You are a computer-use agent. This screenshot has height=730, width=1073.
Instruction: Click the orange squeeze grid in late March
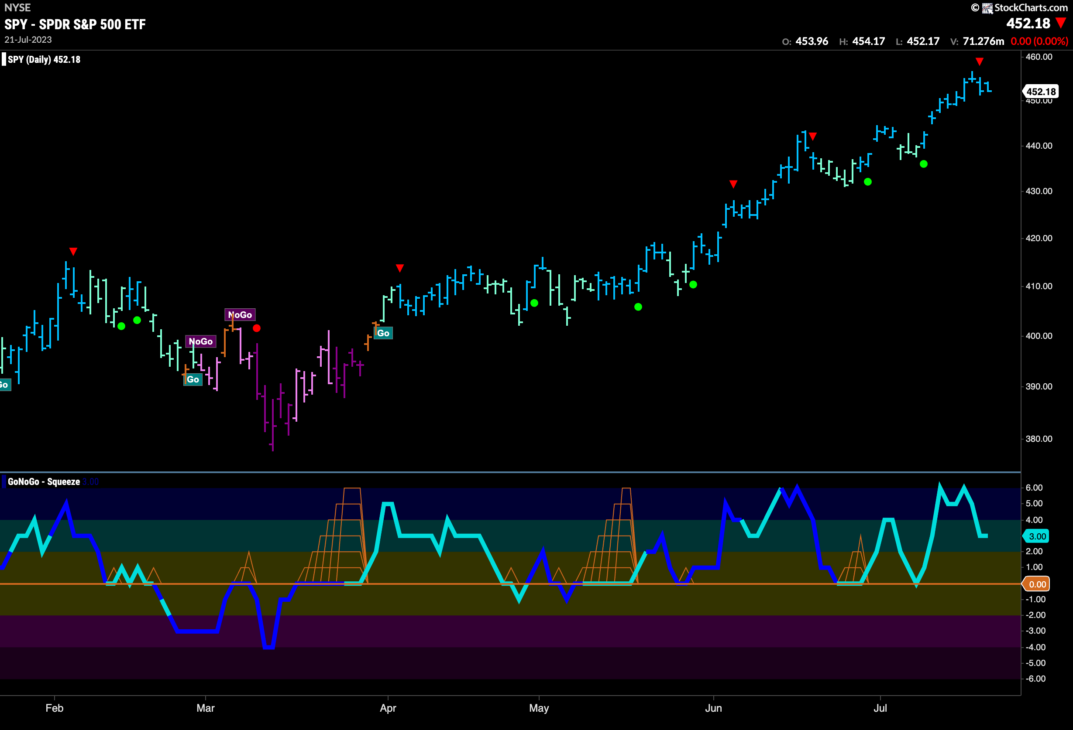pos(334,536)
